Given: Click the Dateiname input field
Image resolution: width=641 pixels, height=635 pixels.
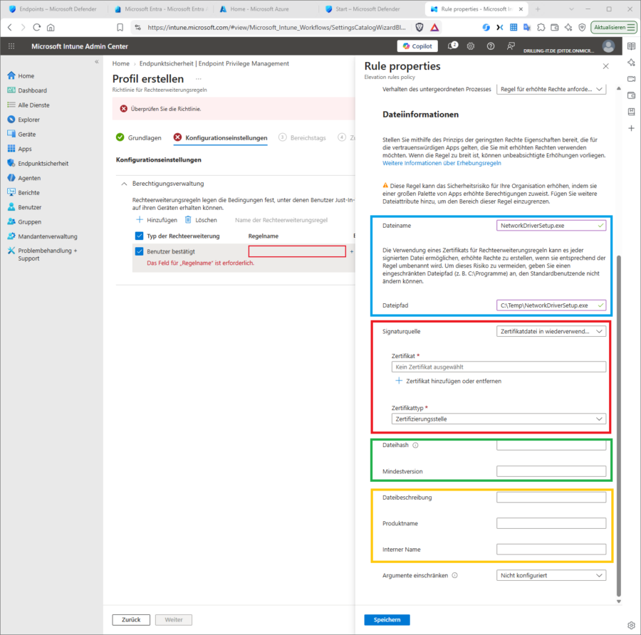Looking at the screenshot, I should [x=551, y=226].
